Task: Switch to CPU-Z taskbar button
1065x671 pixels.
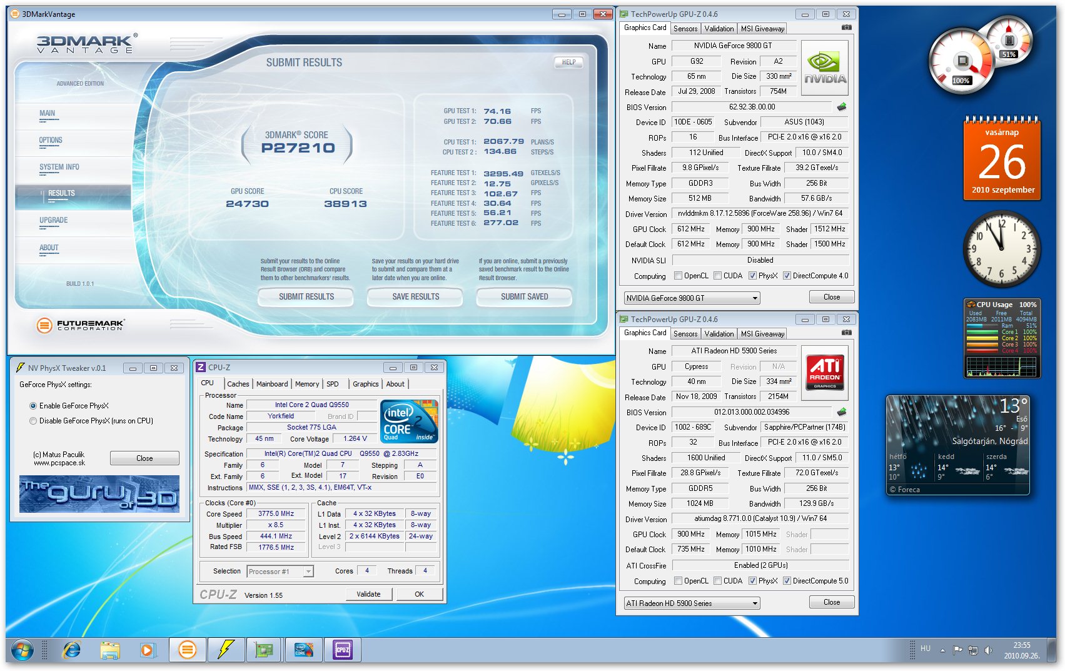Action: 343,650
